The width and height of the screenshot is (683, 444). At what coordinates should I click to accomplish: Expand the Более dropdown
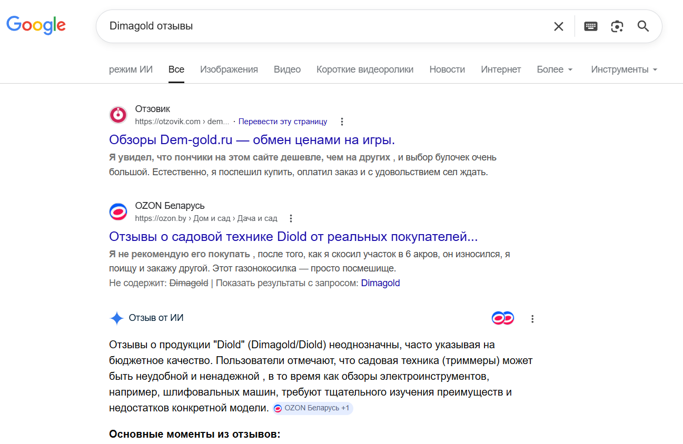(x=555, y=69)
